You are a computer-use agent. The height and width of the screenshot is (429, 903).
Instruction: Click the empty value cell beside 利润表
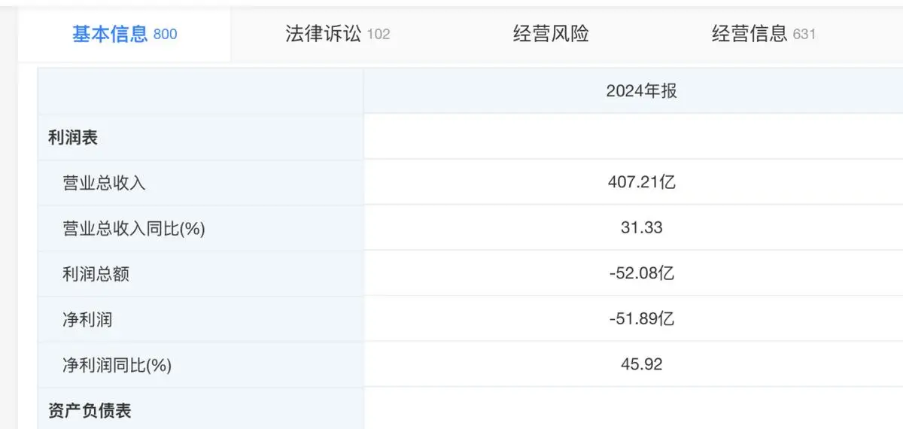632,137
